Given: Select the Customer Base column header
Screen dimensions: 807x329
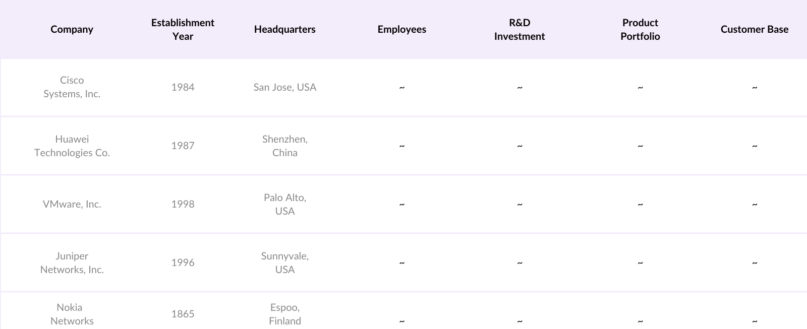Looking at the screenshot, I should 754,29.
